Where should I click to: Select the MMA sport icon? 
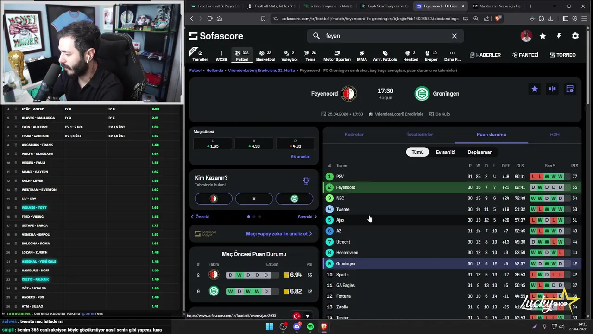click(362, 56)
